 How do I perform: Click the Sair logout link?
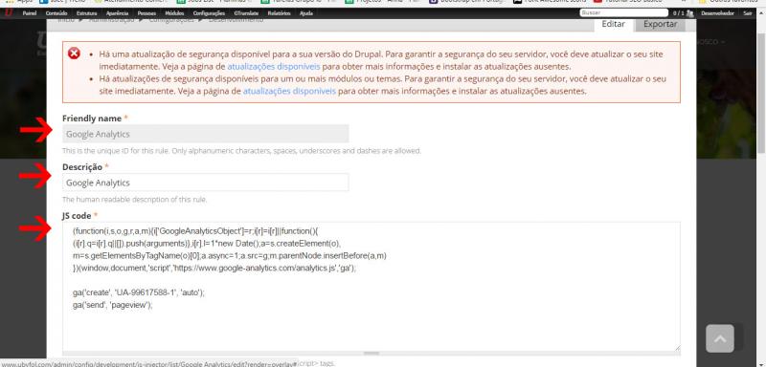click(x=748, y=13)
